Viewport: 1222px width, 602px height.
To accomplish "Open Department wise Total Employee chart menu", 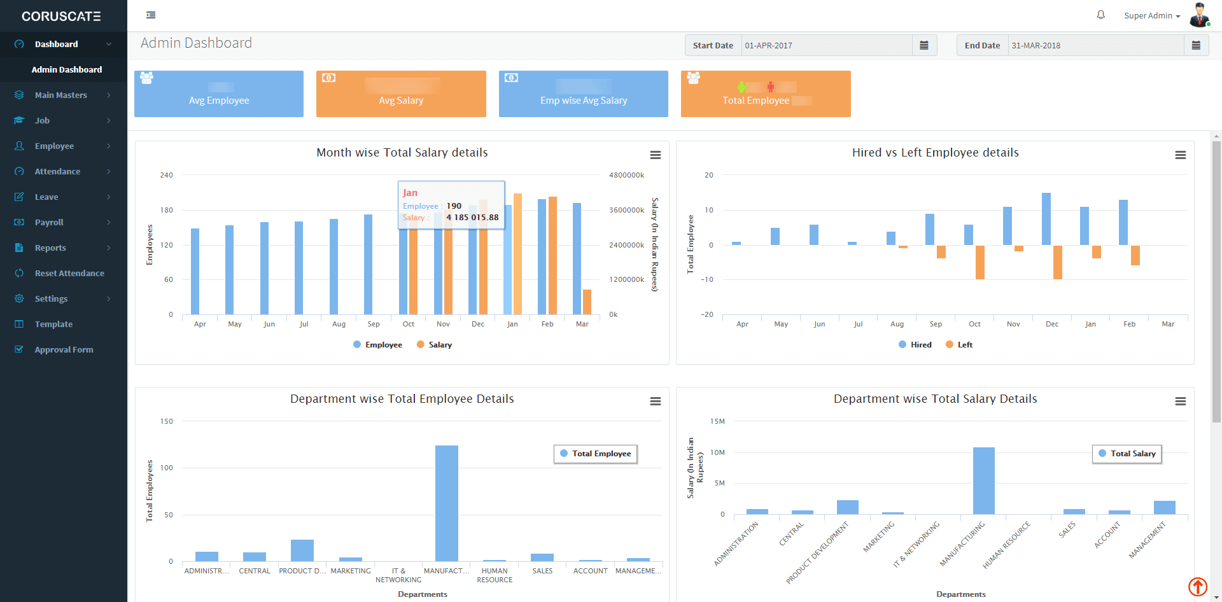I will point(655,402).
